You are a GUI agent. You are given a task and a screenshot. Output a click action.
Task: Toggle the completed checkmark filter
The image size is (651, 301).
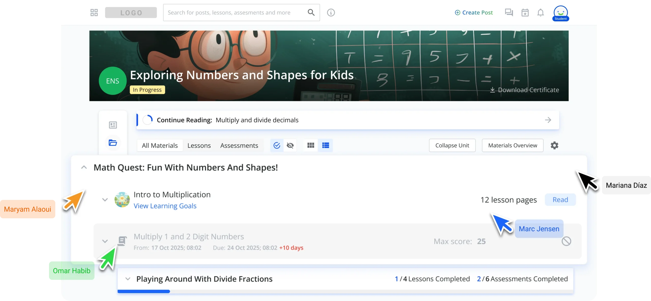[x=277, y=145]
